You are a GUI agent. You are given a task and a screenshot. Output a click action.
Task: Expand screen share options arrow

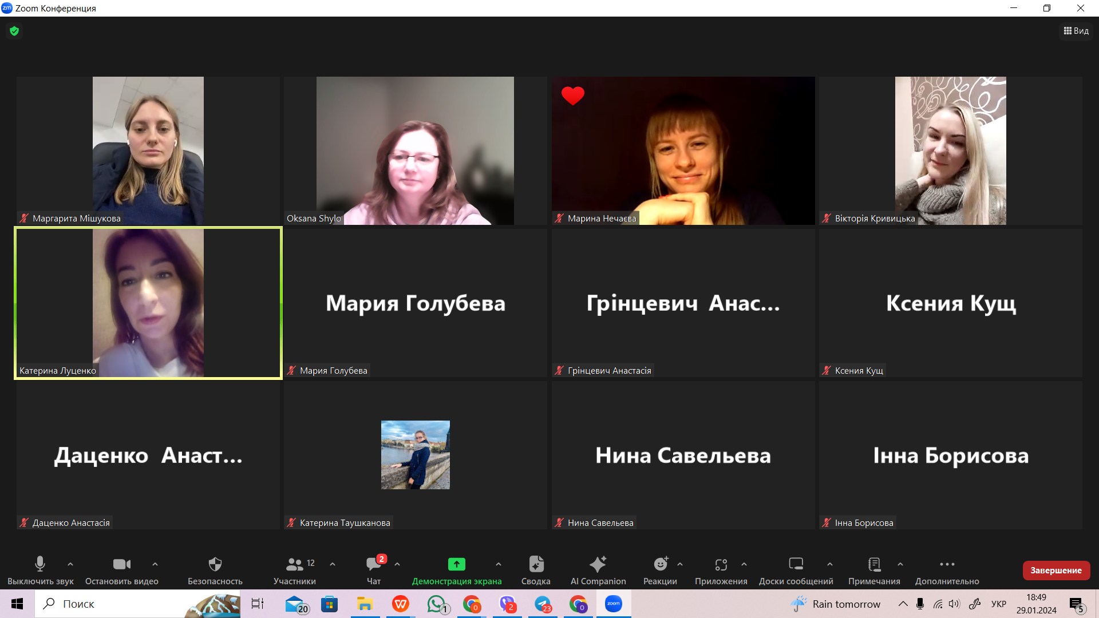pyautogui.click(x=499, y=564)
